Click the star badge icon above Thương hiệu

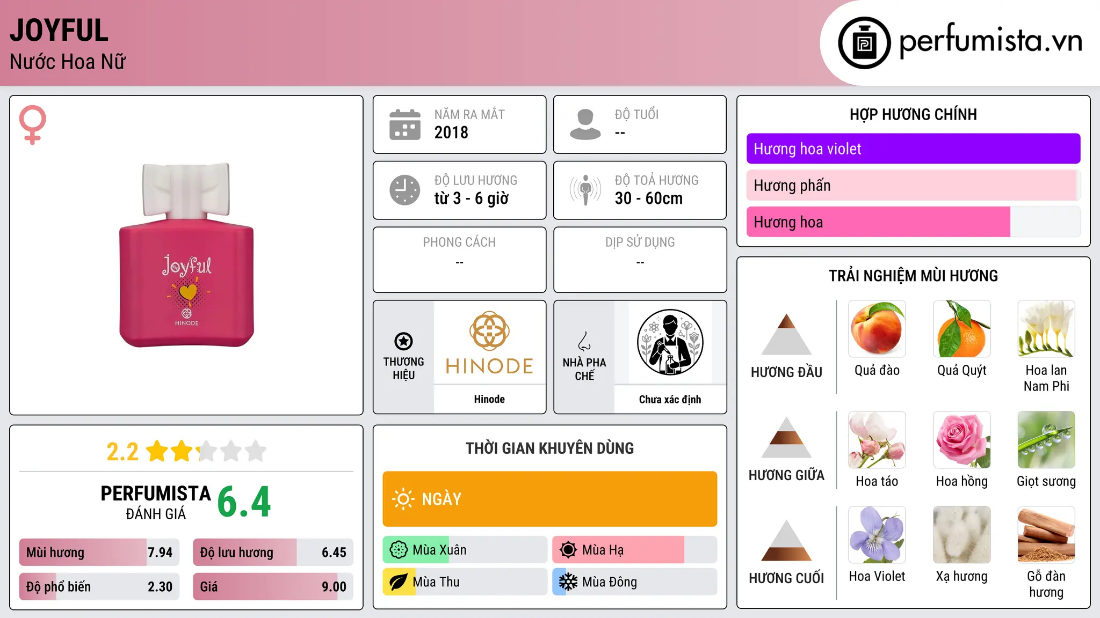click(403, 341)
